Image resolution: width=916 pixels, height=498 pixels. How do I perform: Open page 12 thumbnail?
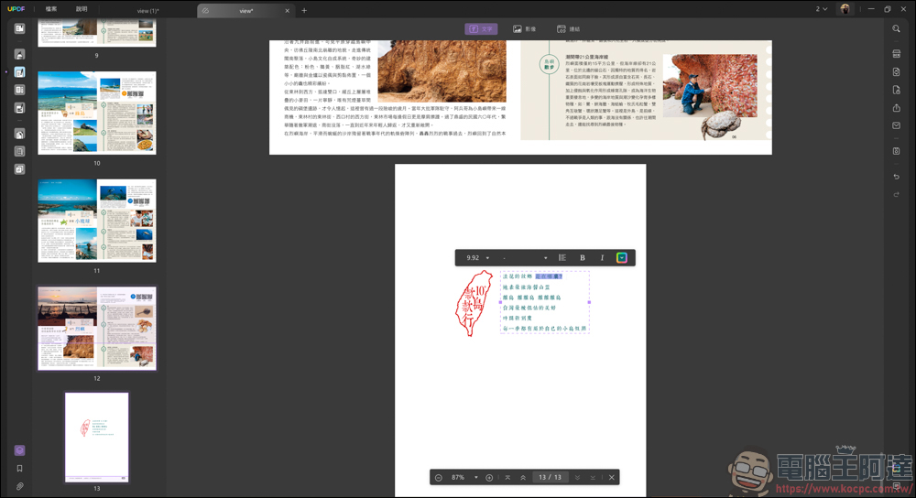coord(97,328)
